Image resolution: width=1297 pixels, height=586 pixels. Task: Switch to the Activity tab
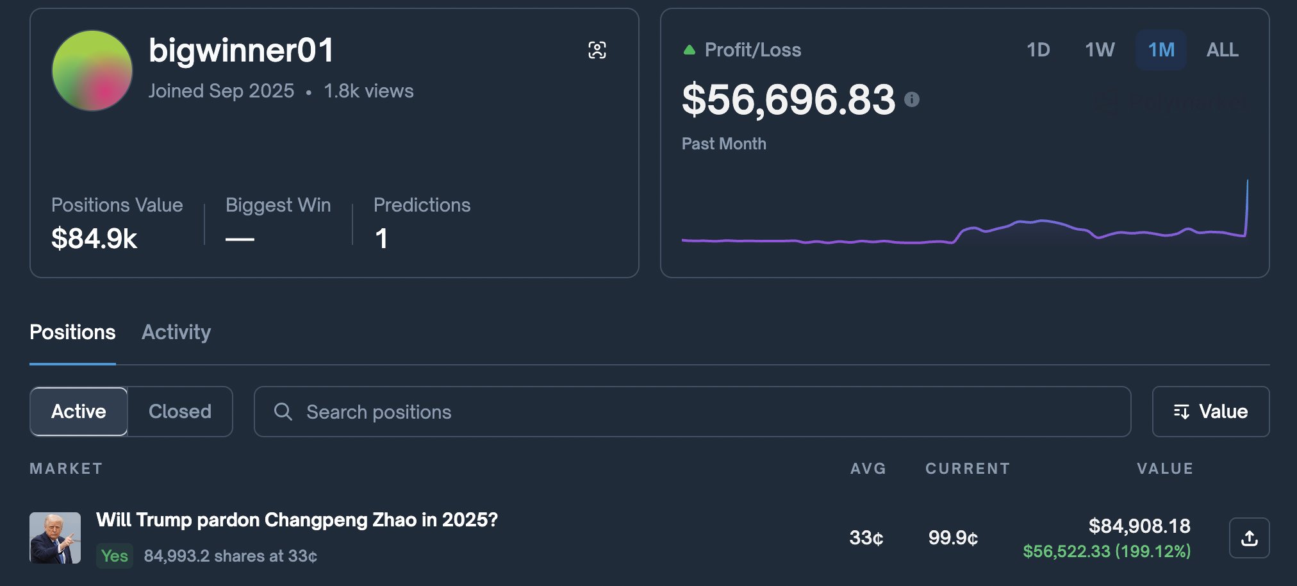tap(176, 332)
